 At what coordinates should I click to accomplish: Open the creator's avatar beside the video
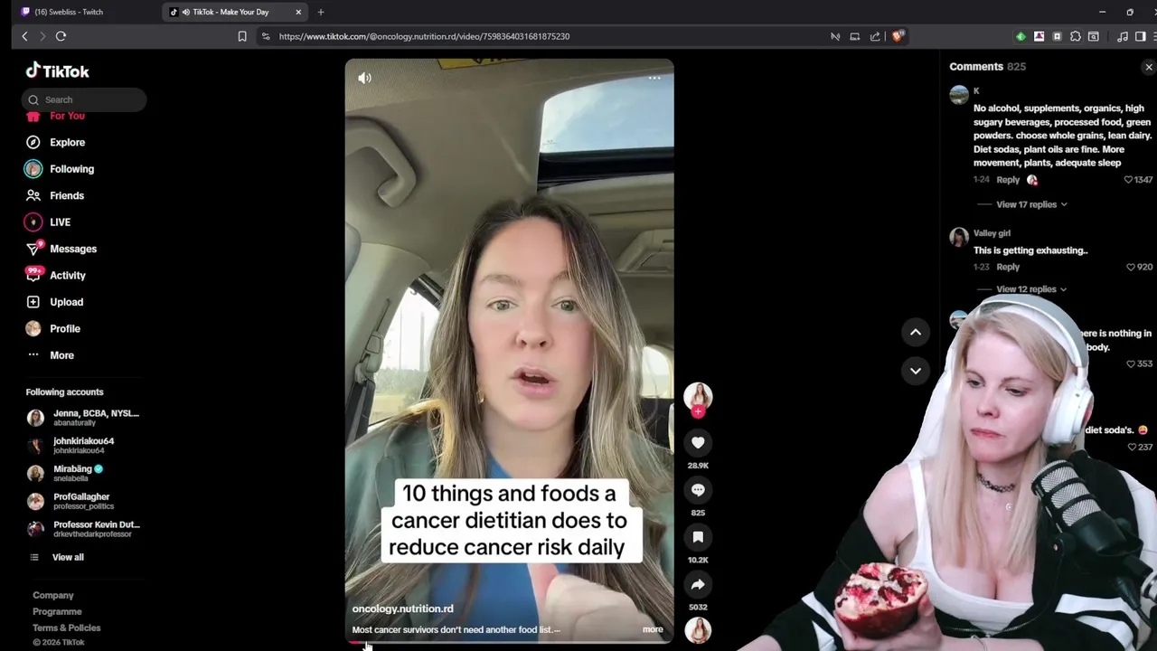(698, 396)
